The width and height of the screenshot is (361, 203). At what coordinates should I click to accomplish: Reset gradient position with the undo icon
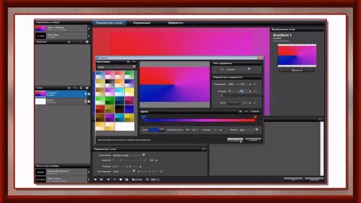click(x=255, y=91)
